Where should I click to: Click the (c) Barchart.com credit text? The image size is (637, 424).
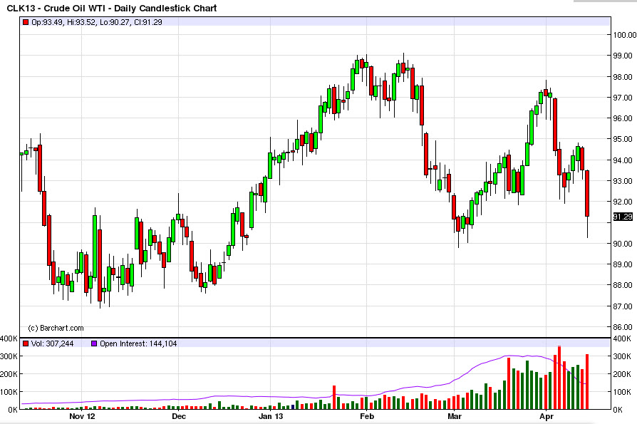click(x=56, y=328)
